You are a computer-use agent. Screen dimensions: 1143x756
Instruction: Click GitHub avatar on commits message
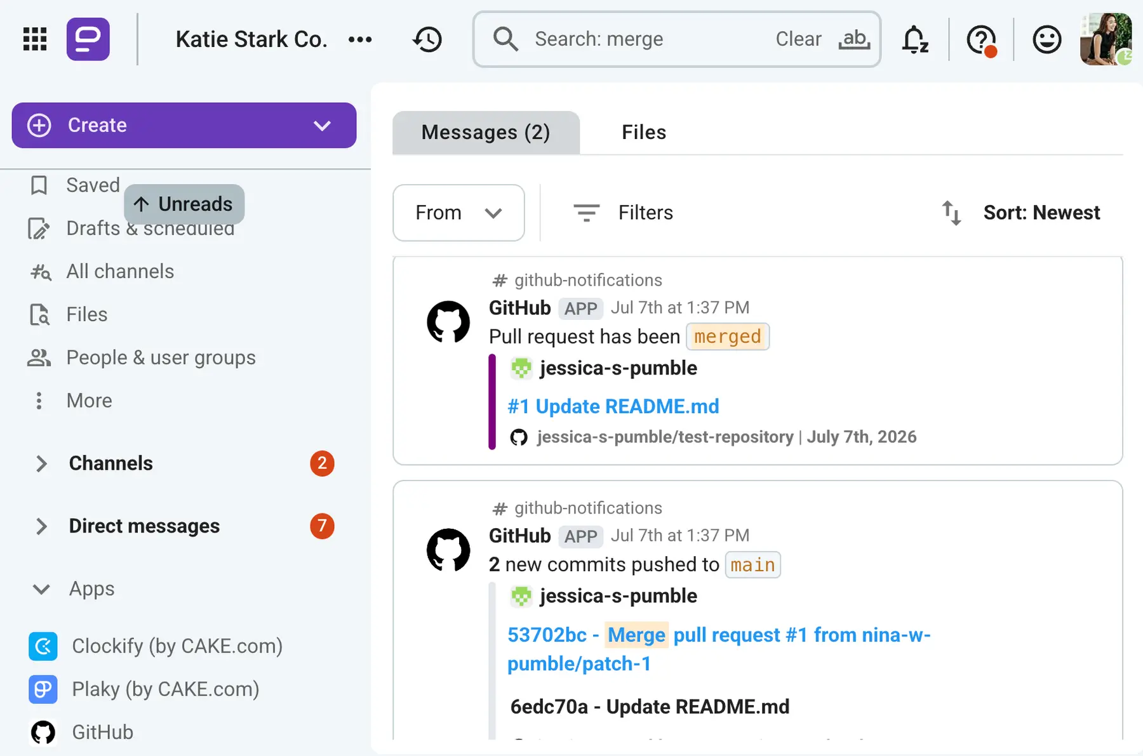pyautogui.click(x=448, y=550)
